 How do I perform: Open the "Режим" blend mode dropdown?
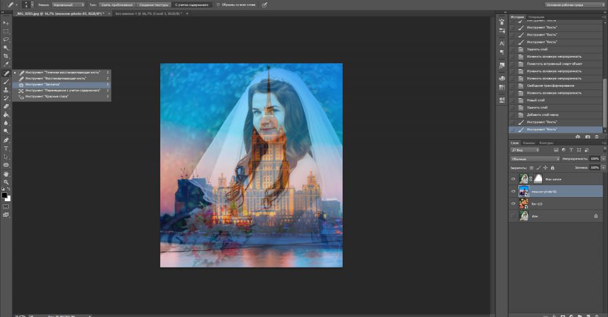[67, 4]
